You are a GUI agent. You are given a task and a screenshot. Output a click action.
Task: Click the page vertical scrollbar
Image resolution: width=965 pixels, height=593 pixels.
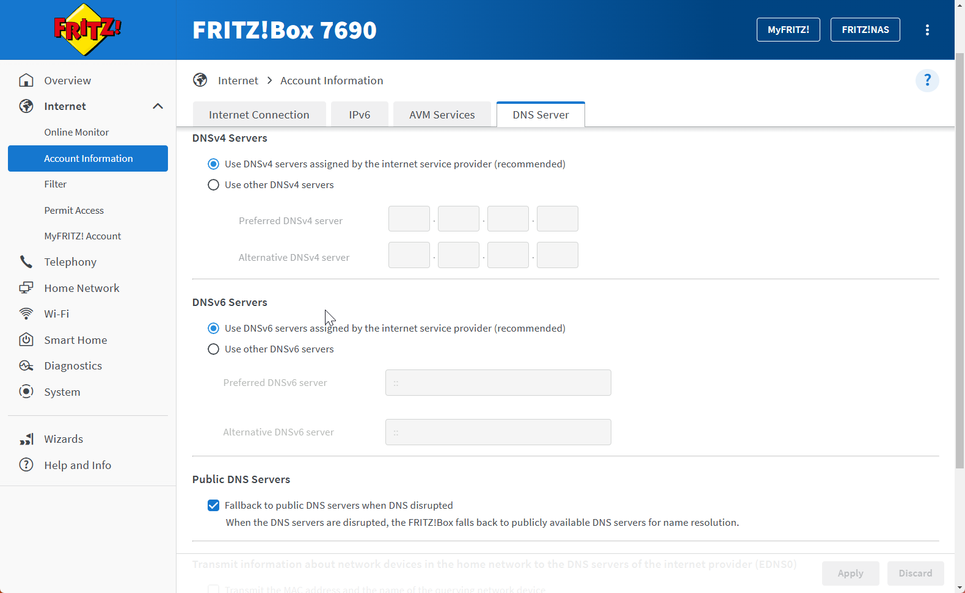coord(960,263)
